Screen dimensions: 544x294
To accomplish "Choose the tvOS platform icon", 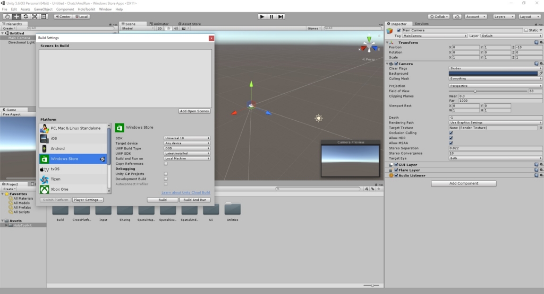I will 44,169.
